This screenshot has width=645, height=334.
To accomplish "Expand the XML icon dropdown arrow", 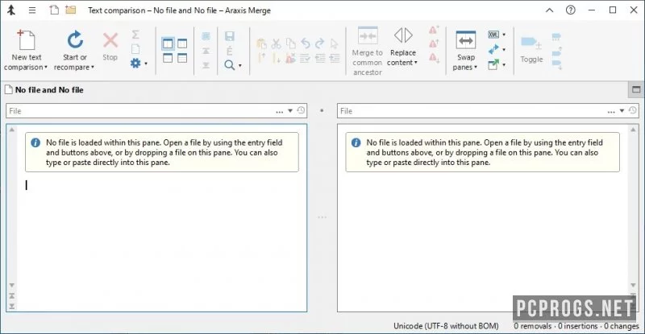I will click(504, 35).
